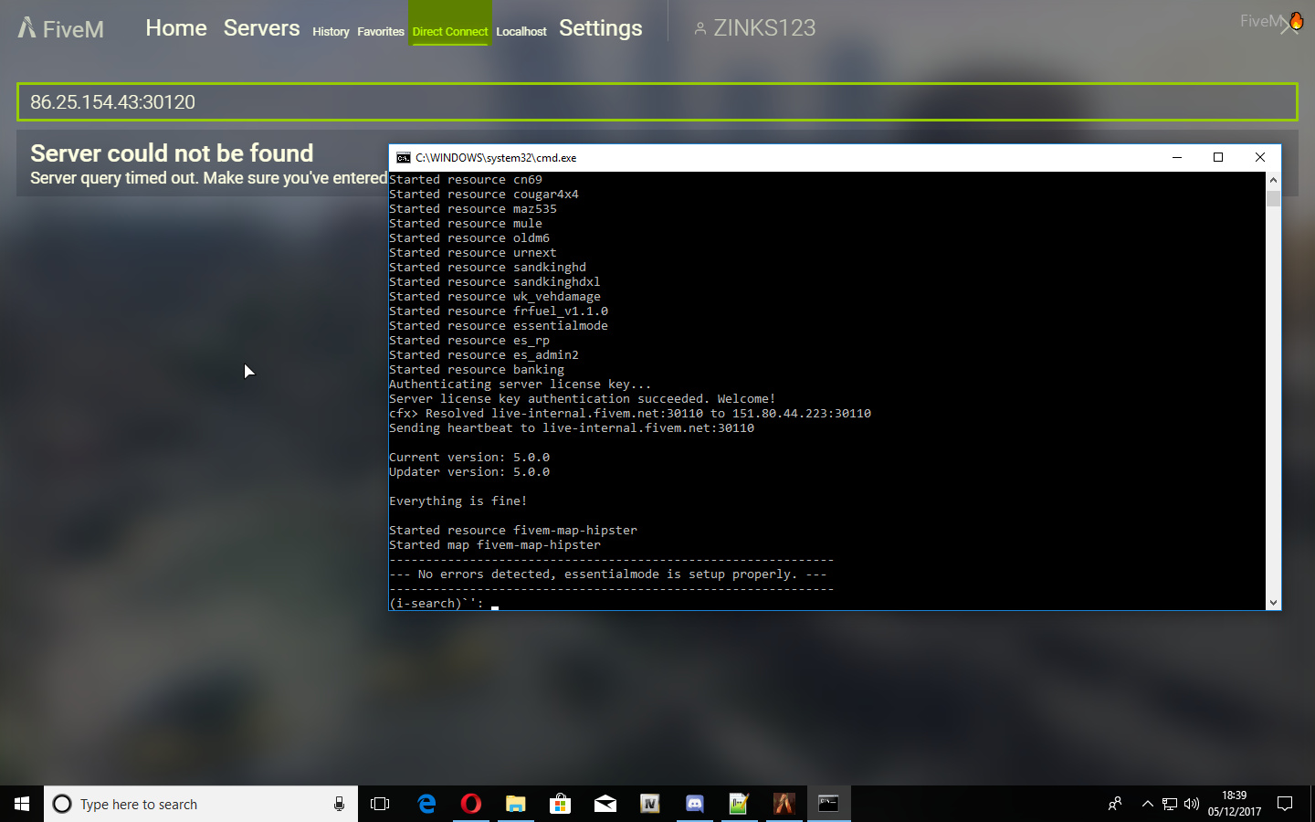1315x822 pixels.
Task: Click the 'No errors detected' line
Action: pos(608,574)
